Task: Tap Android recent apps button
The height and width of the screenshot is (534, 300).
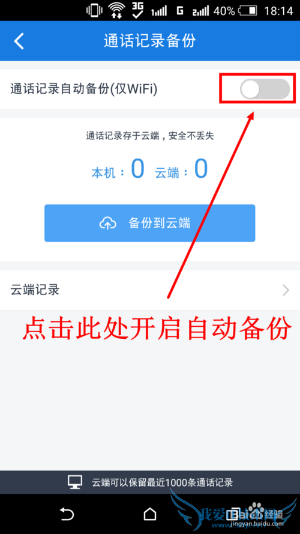Action: [233, 514]
